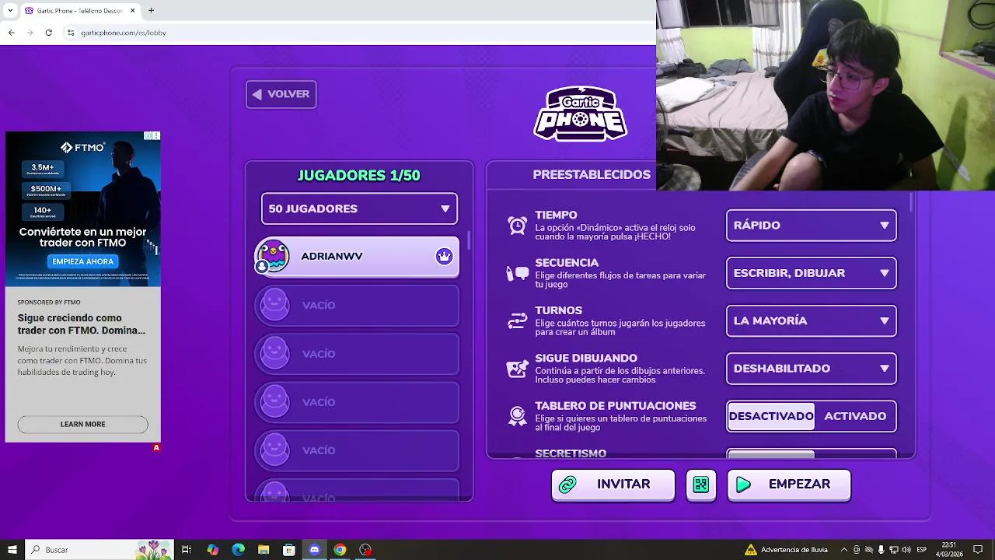This screenshot has width=995, height=560.
Task: Click the site info icon in address bar
Action: pyautogui.click(x=70, y=33)
